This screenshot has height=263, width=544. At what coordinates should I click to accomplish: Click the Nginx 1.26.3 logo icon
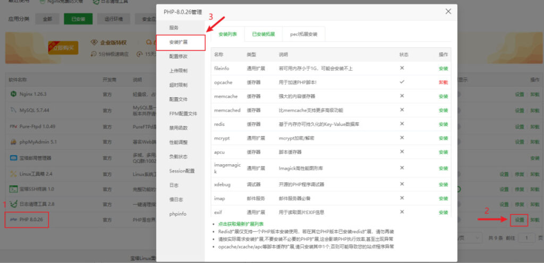click(x=13, y=94)
